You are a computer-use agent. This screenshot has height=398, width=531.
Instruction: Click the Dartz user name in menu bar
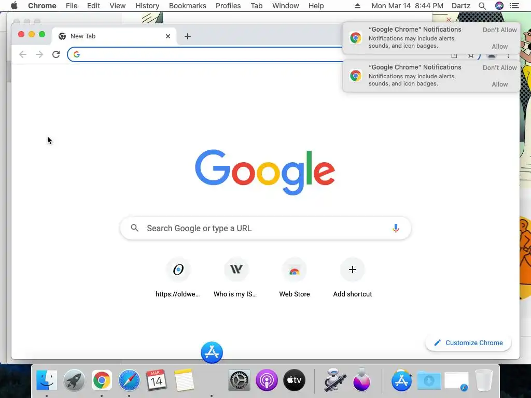coord(461,6)
